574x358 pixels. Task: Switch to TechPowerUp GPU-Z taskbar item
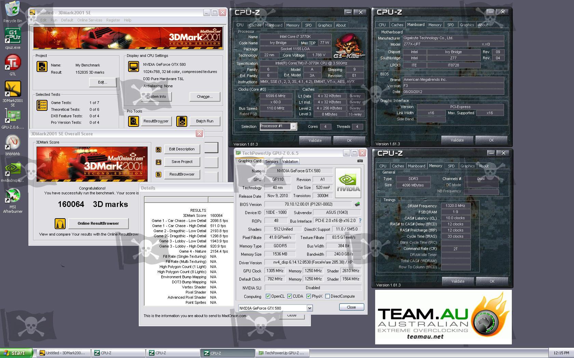[283, 353]
